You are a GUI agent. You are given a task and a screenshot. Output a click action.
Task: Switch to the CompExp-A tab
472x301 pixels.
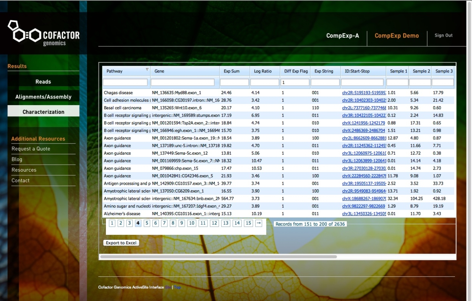tap(343, 36)
